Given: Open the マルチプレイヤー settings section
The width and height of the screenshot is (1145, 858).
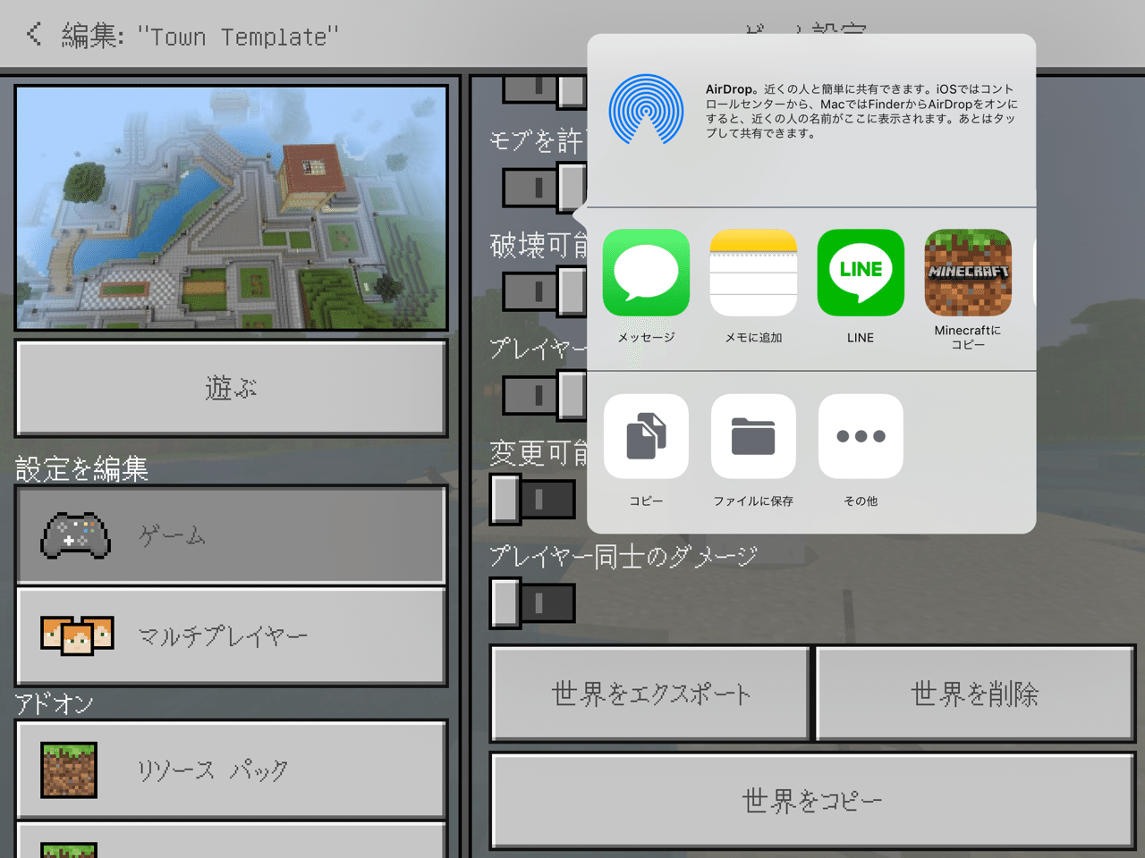Looking at the screenshot, I should [231, 636].
